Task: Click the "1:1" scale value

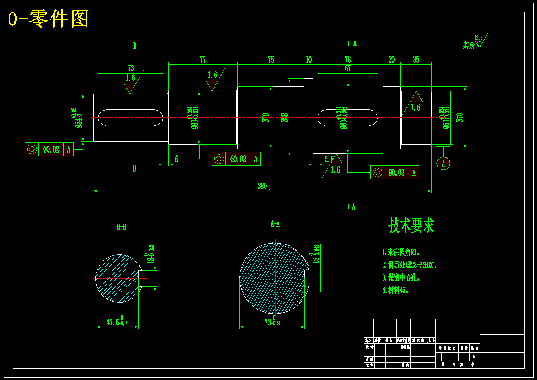Action: coord(475,357)
